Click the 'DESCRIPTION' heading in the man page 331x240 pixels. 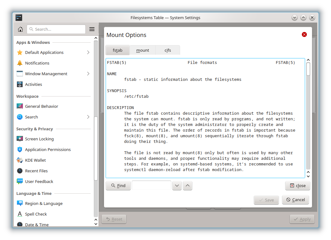pyautogui.click(x=120, y=107)
